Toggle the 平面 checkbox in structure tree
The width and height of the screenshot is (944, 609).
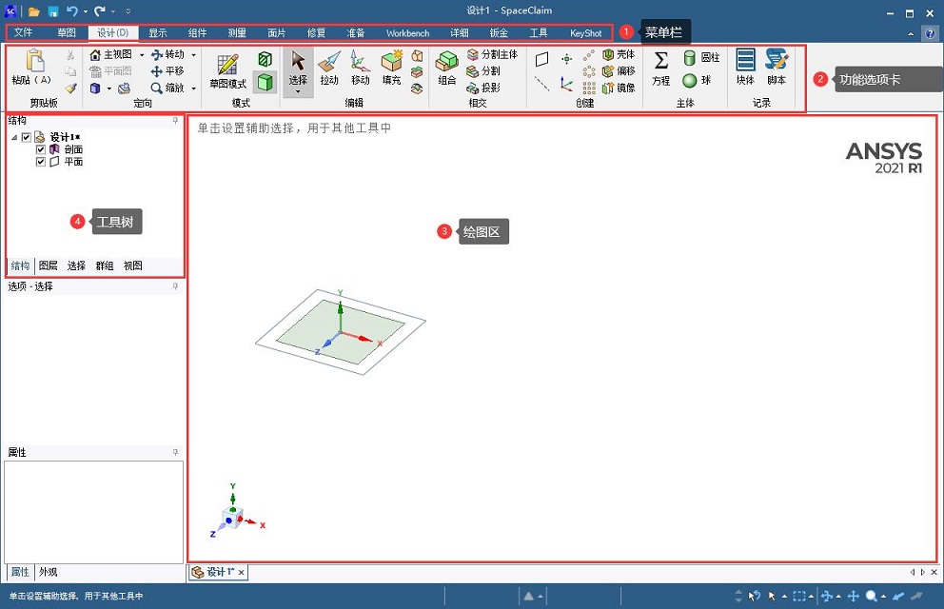point(40,162)
